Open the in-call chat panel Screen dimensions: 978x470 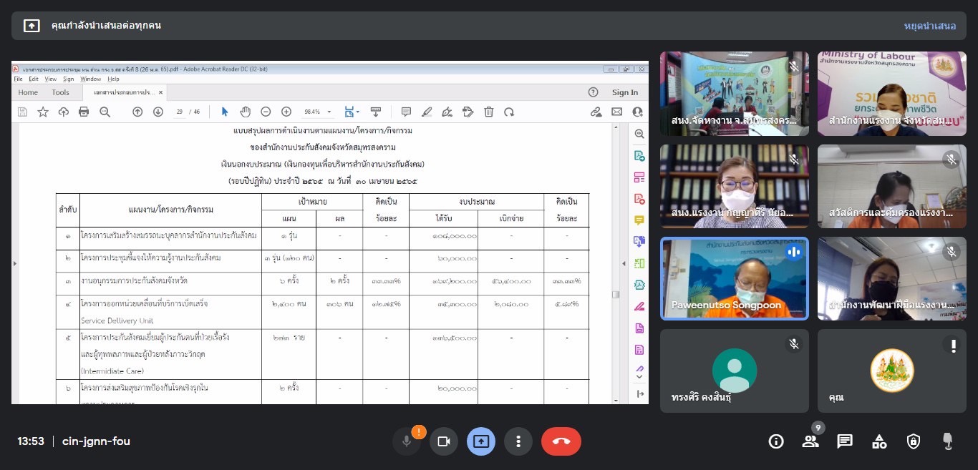(845, 441)
